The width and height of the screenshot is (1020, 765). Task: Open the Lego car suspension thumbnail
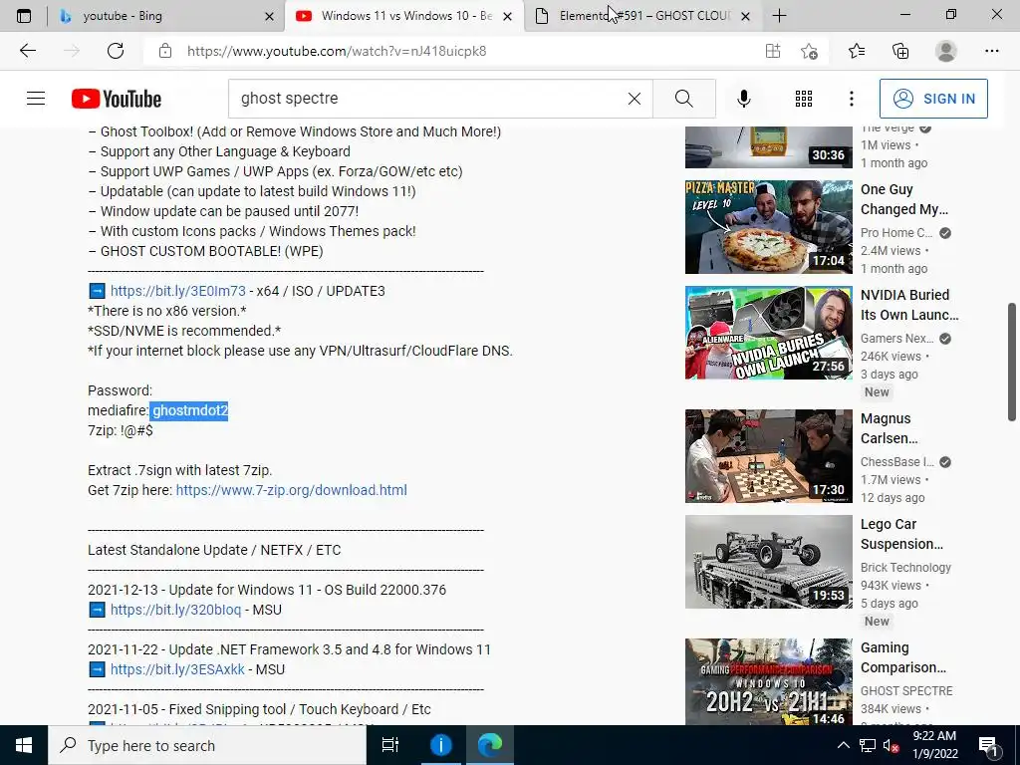pos(768,562)
